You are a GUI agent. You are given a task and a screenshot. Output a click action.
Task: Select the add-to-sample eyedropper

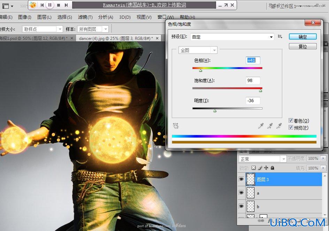pos(270,126)
